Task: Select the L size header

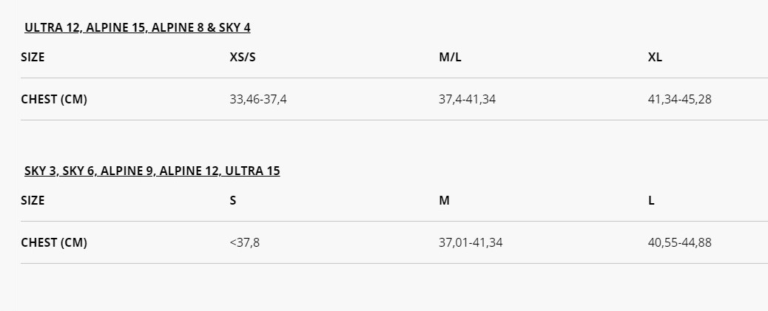Action: coord(651,200)
